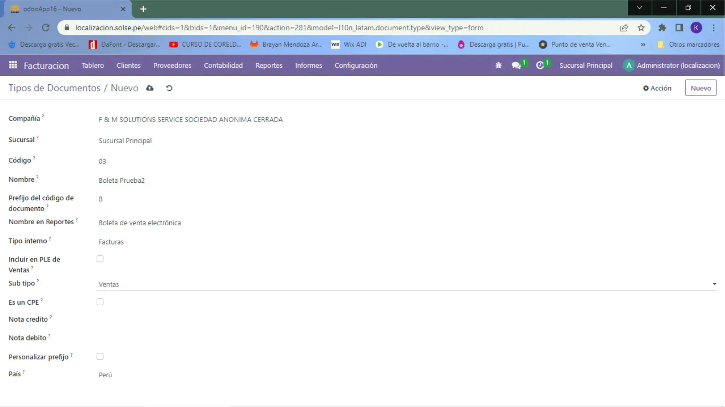Toggle Es un CPE checkbox
Screen dimensions: 725x407
(x=100, y=302)
